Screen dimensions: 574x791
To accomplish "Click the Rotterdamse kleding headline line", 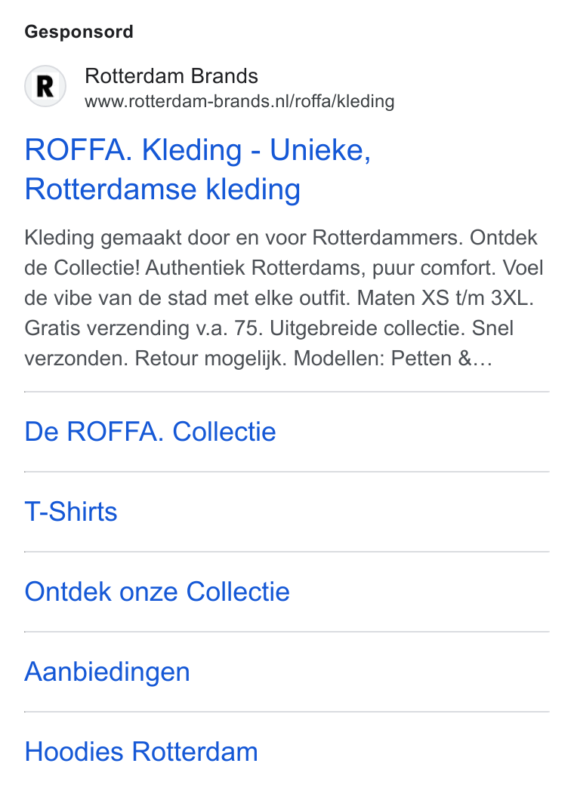I will coord(162,189).
